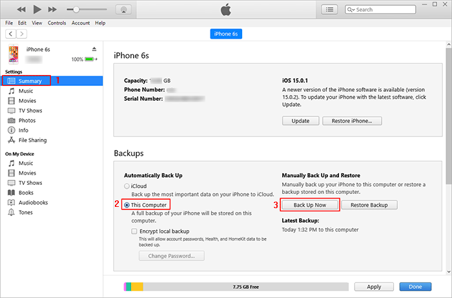Select Movies icon under On My Device
Viewport: 452px width, 298px height.
11,173
